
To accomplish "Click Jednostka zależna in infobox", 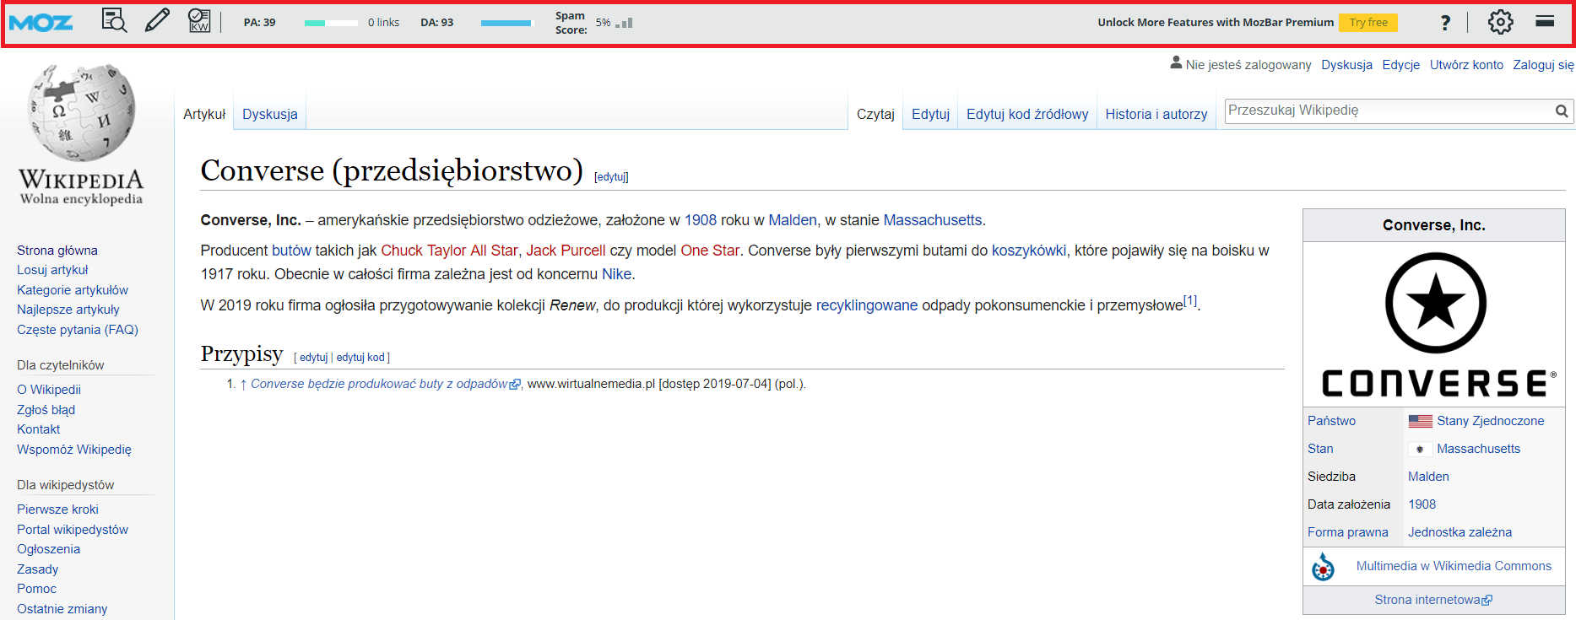I will [1460, 532].
